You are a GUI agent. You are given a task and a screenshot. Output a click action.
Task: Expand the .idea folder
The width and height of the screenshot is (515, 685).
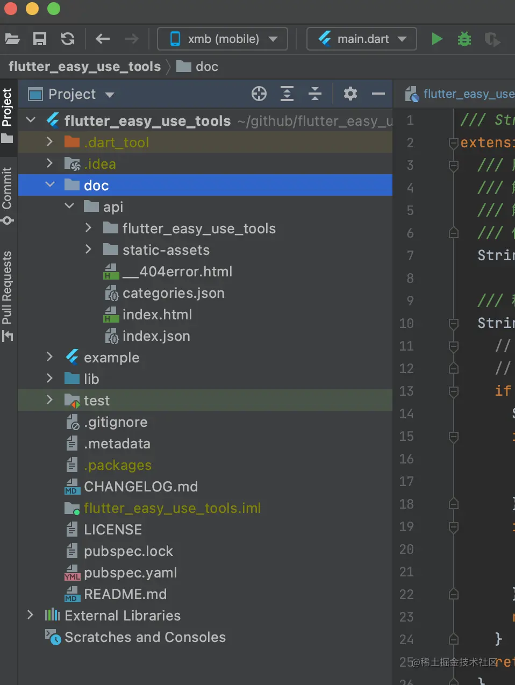click(50, 163)
